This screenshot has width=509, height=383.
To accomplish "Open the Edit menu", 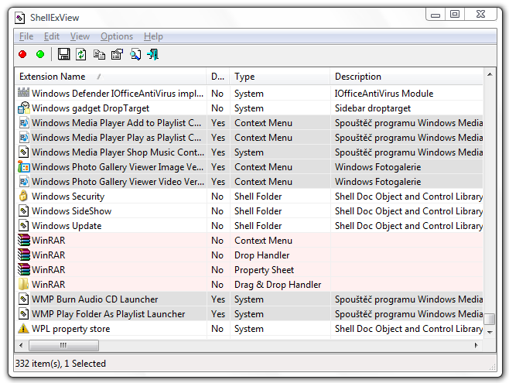I will [52, 36].
